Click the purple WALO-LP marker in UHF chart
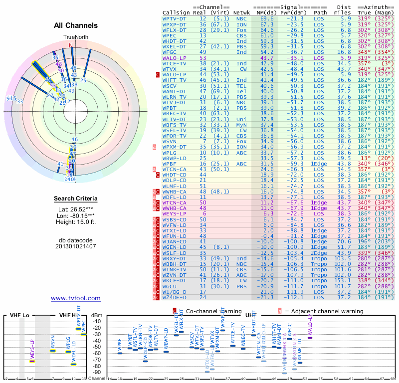This screenshot has width=399, height=383. pyautogui.click(x=310, y=338)
